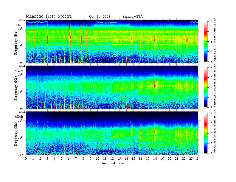Click the "-8" value on dZ/dt color bar
236x182 pixels.
pos(211,153)
